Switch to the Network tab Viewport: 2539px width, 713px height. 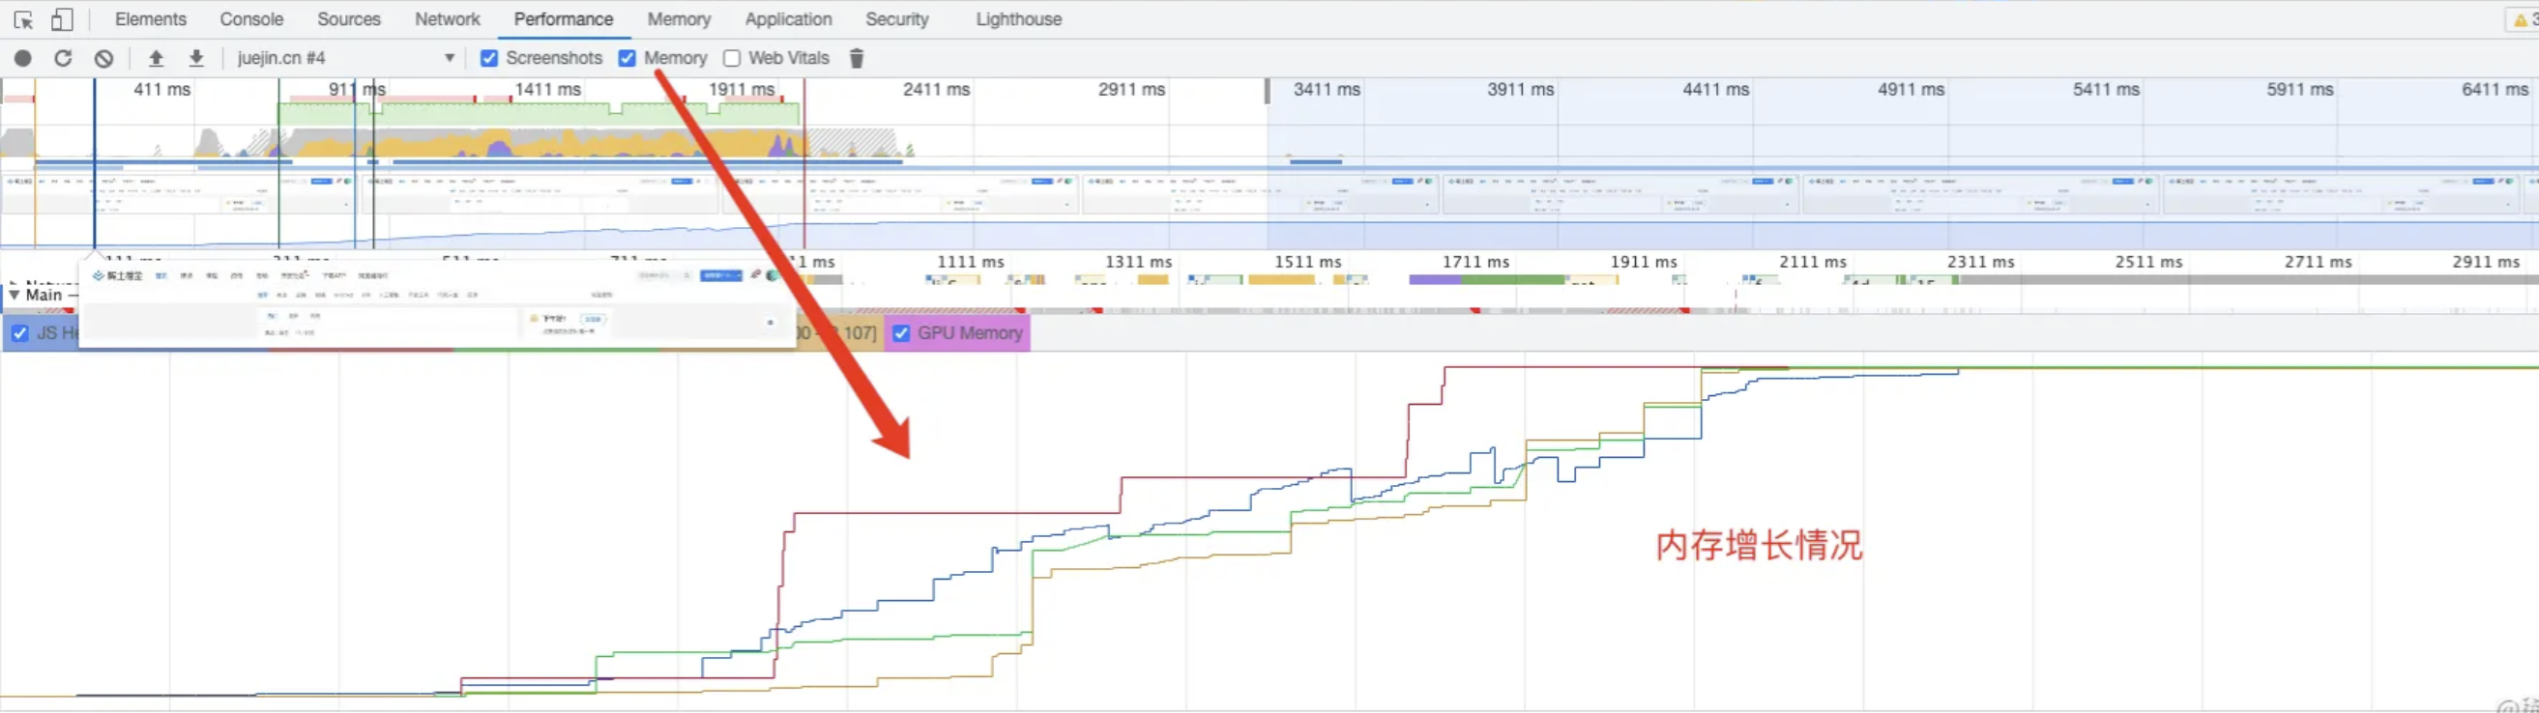(x=447, y=19)
